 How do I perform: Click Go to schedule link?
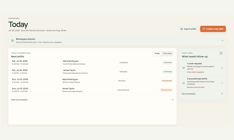[188, 94]
